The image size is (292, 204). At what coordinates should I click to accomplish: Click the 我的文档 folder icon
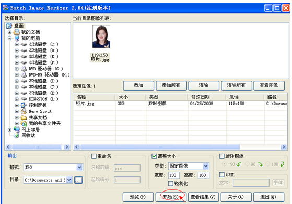(16, 32)
